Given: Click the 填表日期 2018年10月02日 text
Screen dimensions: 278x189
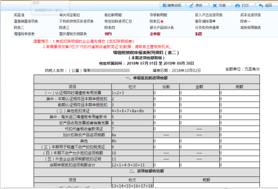Looking at the screenshot, I should [177, 71].
